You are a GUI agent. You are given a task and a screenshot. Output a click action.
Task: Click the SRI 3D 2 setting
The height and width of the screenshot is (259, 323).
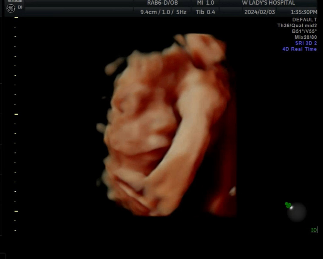[306, 43]
